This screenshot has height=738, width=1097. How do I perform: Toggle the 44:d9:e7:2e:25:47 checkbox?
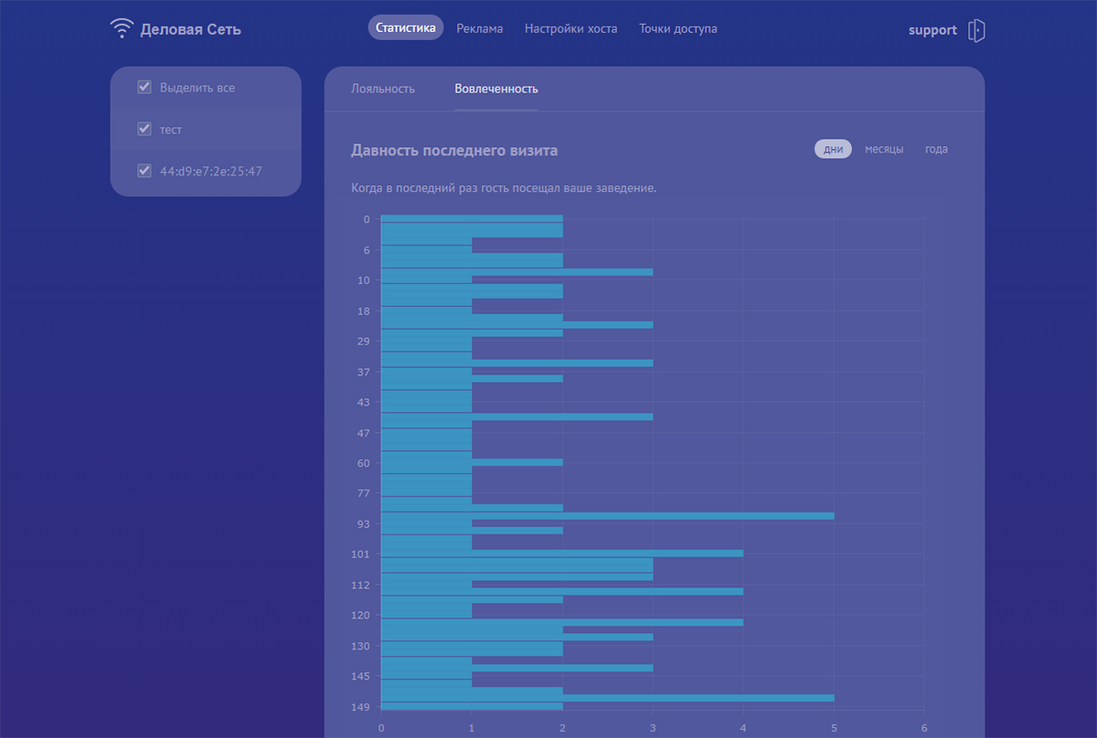pos(144,171)
